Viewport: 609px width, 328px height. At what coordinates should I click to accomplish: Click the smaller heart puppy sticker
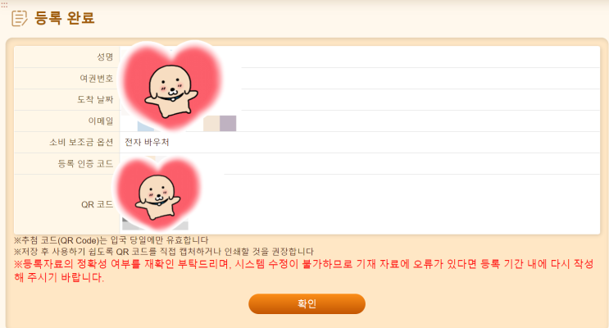pyautogui.click(x=157, y=194)
